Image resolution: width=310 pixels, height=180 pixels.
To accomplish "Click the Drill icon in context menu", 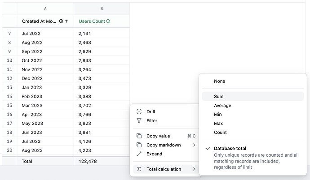I will click(x=139, y=111).
